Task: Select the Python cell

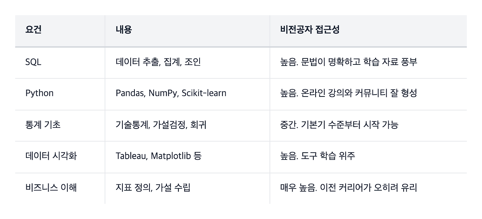Action: [x=60, y=94]
